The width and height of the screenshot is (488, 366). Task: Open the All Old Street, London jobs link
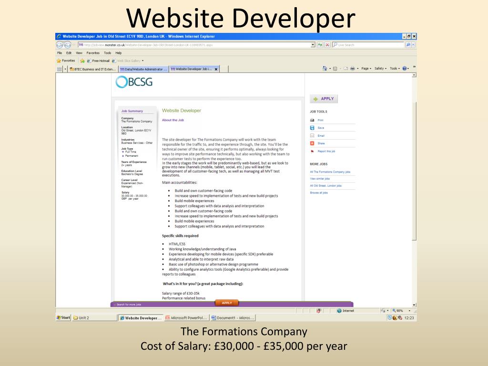click(x=326, y=186)
